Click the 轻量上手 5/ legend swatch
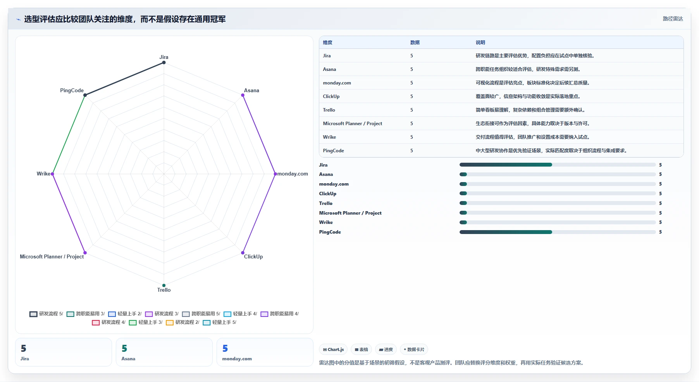Screen dimensions: 699x382 click(207, 322)
